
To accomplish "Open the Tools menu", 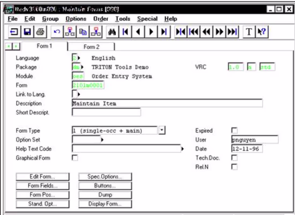I will (123, 19).
